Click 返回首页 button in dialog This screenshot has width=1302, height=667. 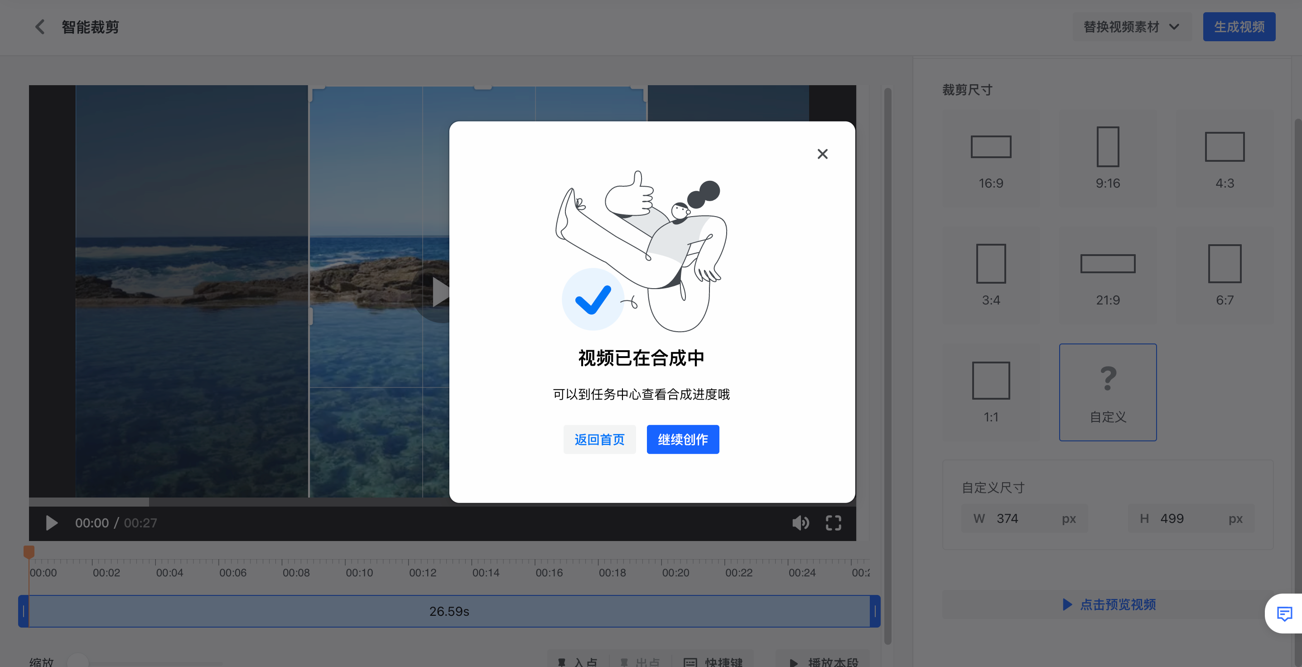click(x=599, y=440)
